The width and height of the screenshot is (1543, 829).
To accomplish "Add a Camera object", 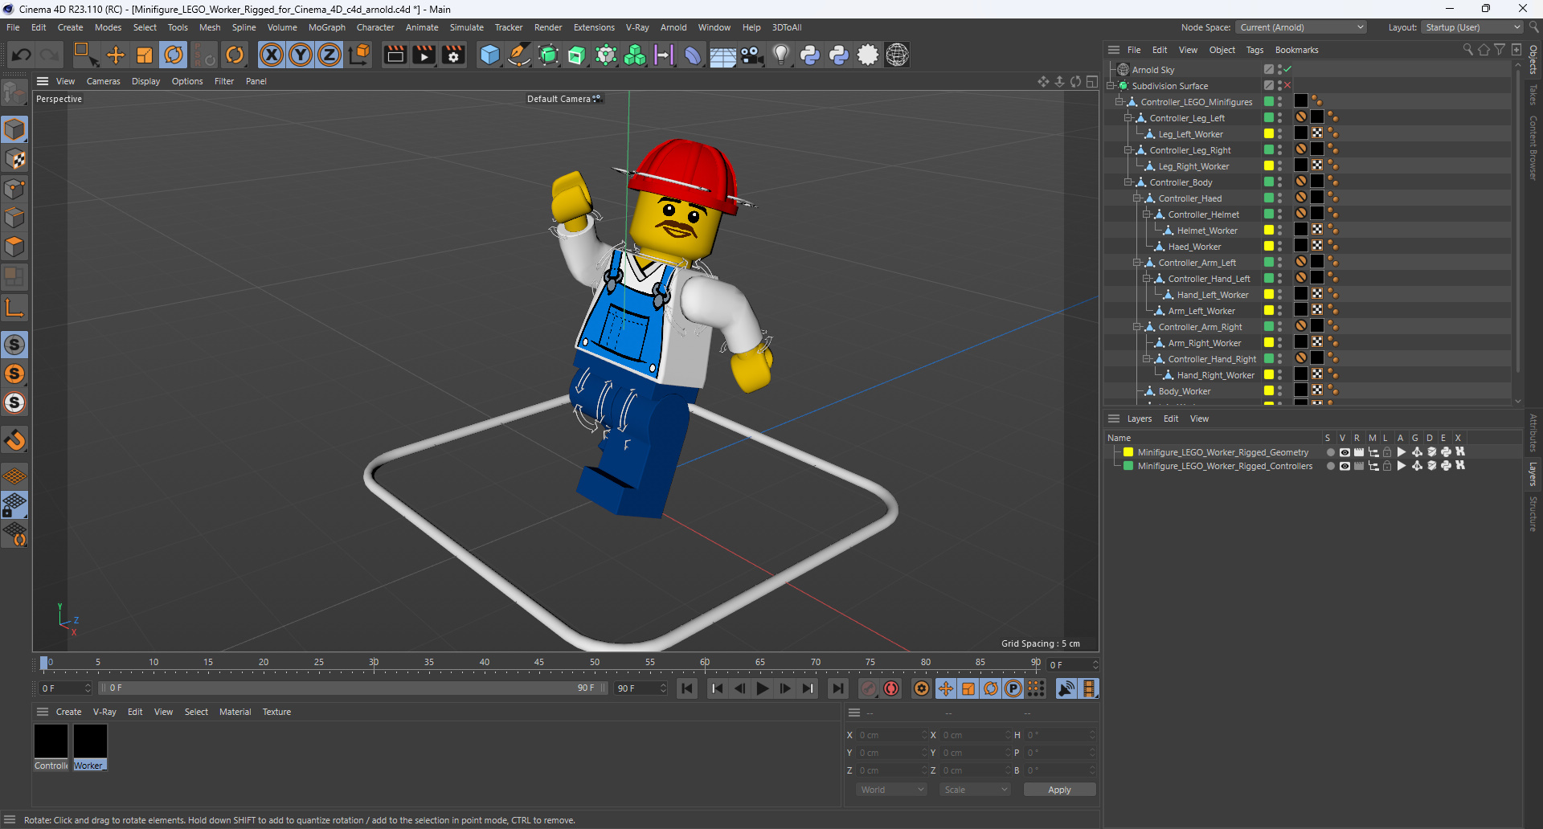I will pyautogui.click(x=752, y=55).
